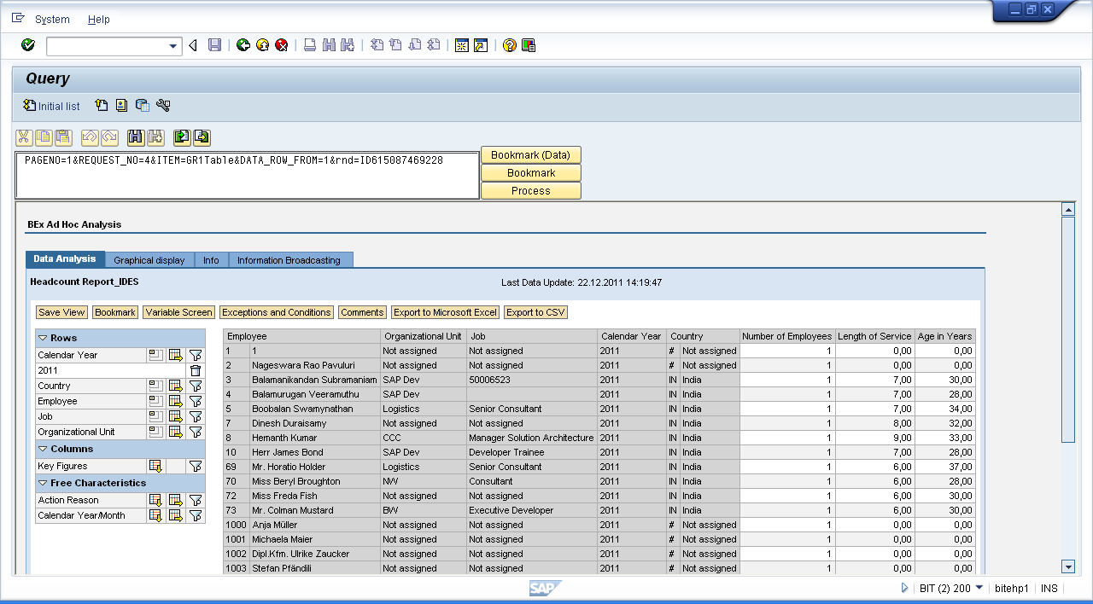Switch to the Info tab
Viewport: 1093px width, 604px height.
pos(211,260)
